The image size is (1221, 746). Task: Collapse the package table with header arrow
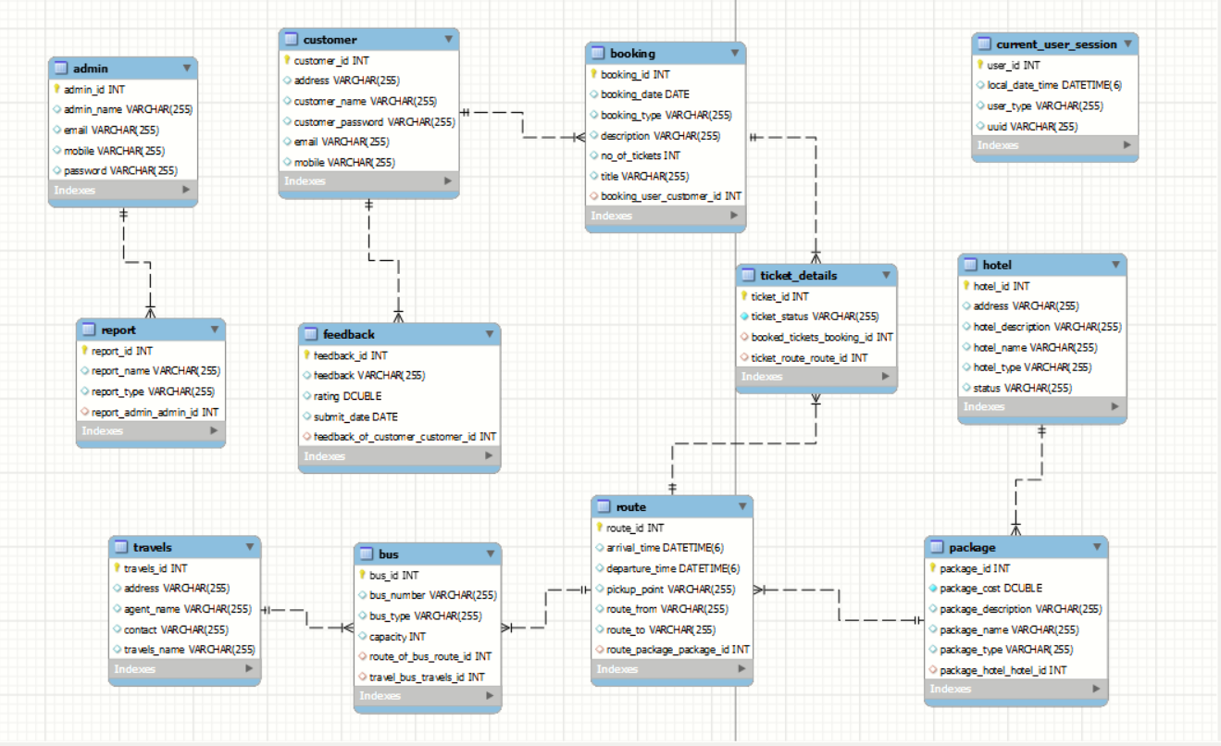pyautogui.click(x=1096, y=547)
